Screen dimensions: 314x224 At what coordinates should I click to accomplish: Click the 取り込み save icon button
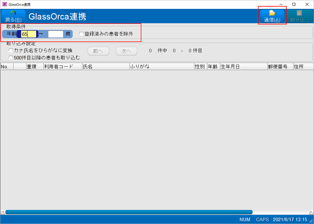299,16
